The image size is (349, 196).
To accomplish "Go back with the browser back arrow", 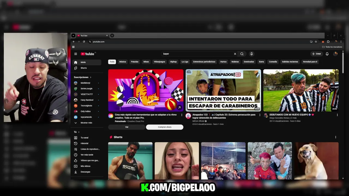I will click(74, 42).
